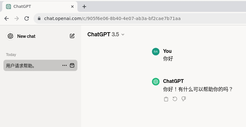Click the ChatGPT logo in sidebar
The width and height of the screenshot is (246, 127).
click(x=10, y=36)
